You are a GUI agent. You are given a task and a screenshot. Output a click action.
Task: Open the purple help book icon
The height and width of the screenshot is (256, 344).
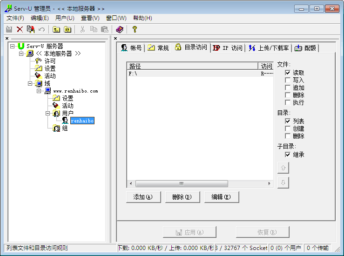pos(120,29)
